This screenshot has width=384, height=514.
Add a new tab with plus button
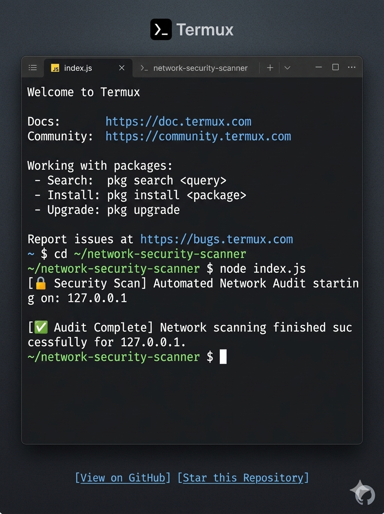(x=270, y=68)
